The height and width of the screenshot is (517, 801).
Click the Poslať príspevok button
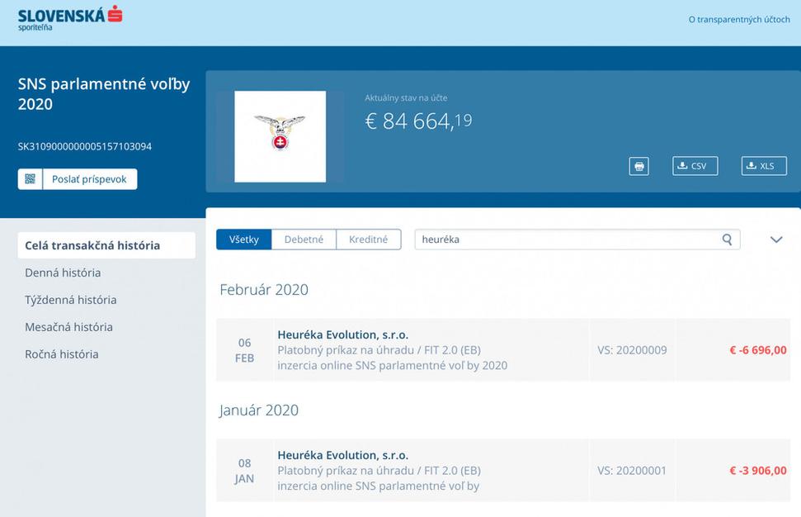pos(89,179)
